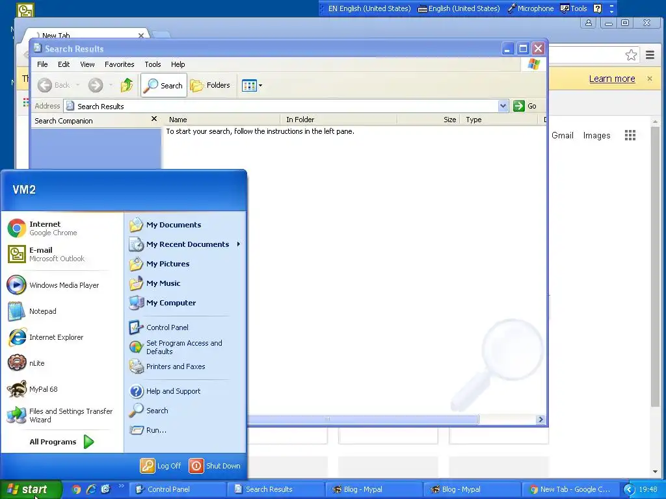Viewport: 666px width, 499px height.
Task: Click the In Folder column header
Action: click(338, 120)
